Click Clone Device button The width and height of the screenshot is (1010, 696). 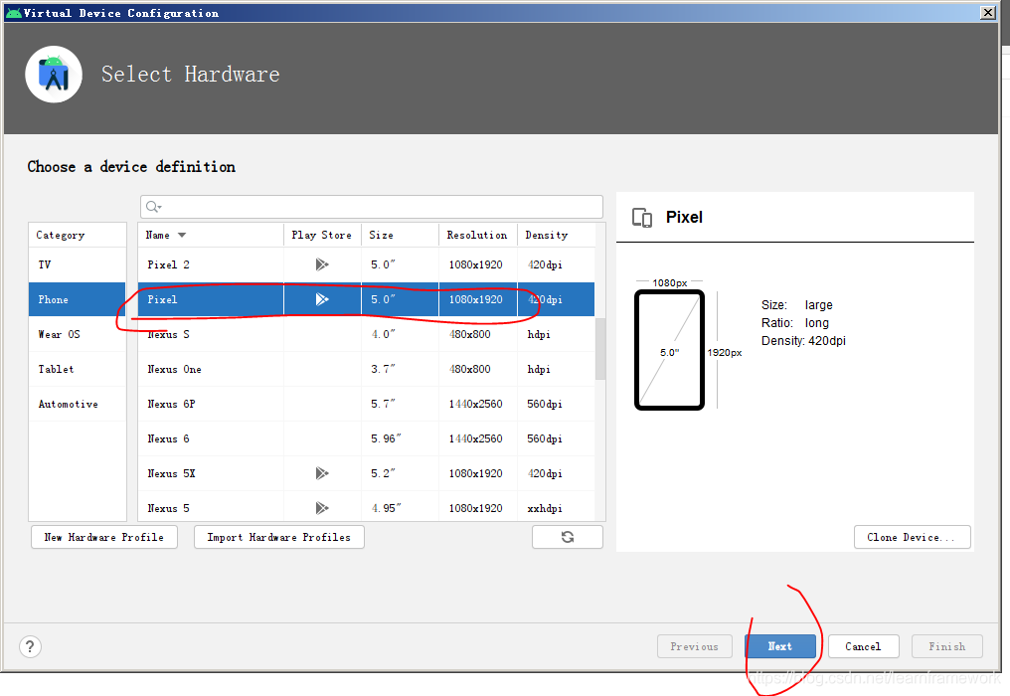click(913, 537)
